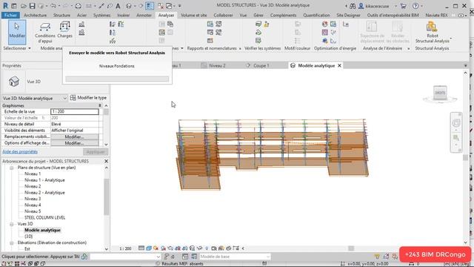Open the view tabs list dropdown arrow
This screenshot has height=267, width=474.
[x=465, y=65]
